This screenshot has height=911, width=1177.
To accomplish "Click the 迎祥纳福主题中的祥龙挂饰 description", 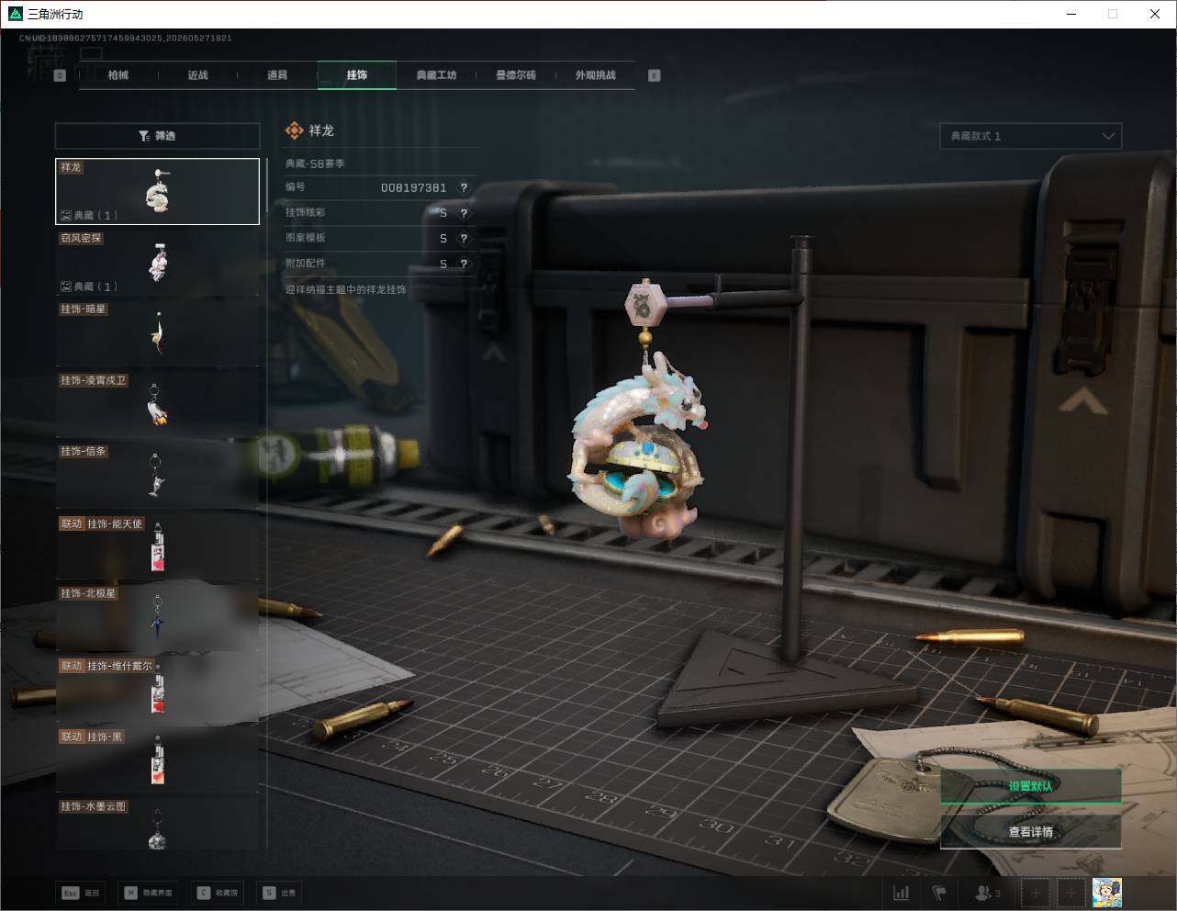I will (x=345, y=289).
